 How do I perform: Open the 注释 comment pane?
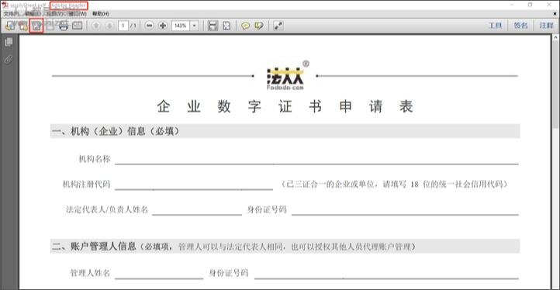point(547,26)
